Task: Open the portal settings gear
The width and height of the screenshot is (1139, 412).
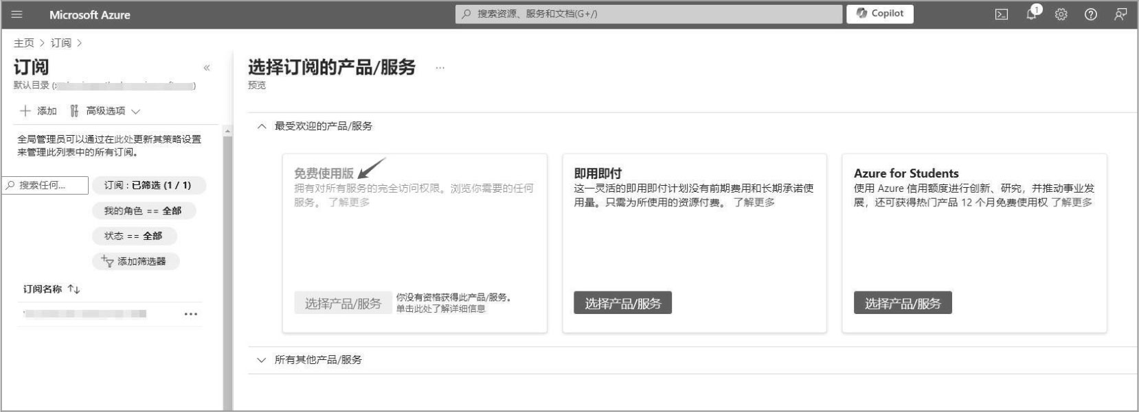Action: pos(1061,14)
